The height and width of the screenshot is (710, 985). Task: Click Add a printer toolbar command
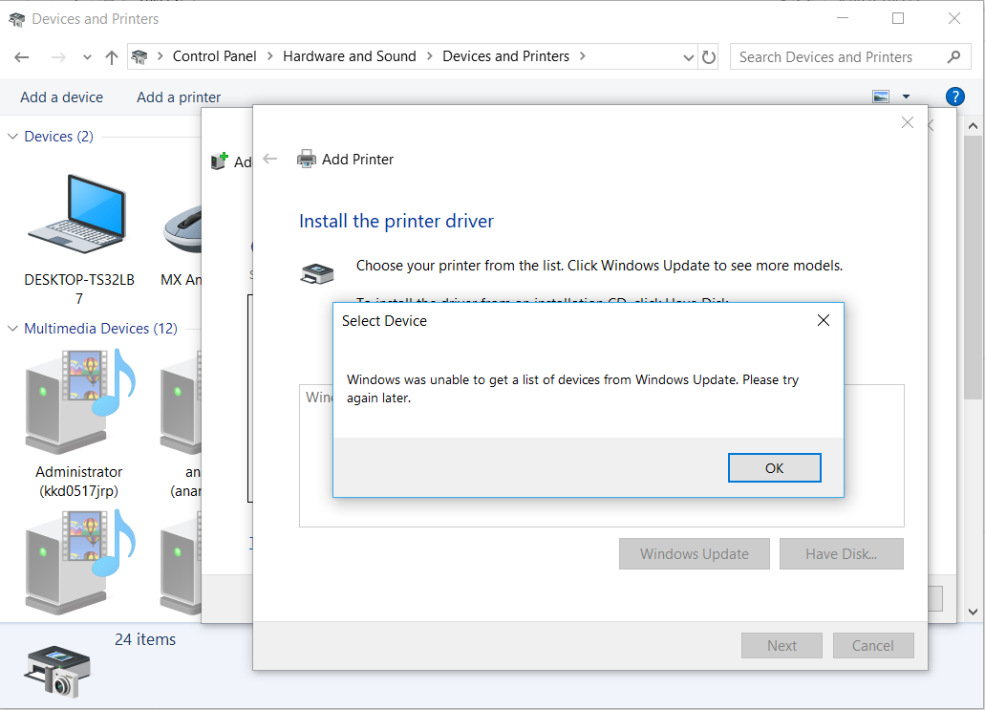[179, 97]
